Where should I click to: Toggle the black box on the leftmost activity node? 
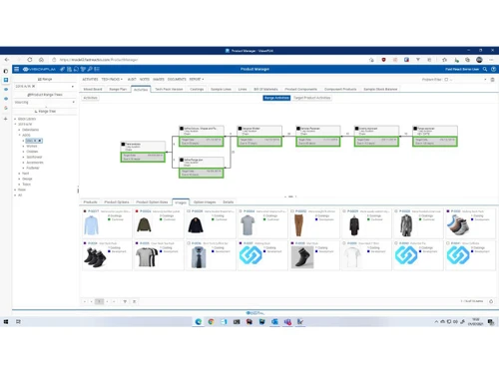coord(123,145)
